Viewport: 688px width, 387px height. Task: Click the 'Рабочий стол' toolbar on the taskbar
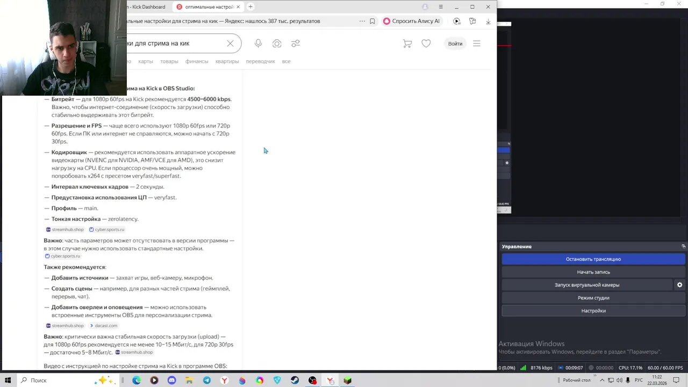coord(576,381)
